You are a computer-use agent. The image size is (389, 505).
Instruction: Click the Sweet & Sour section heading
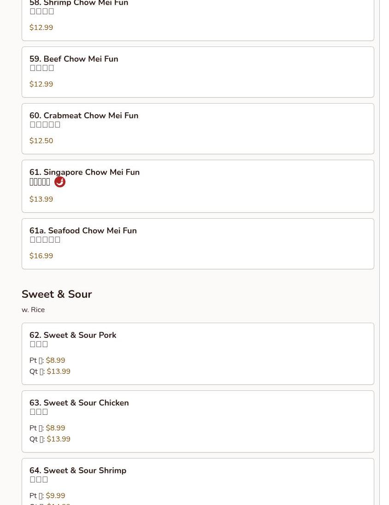[x=57, y=294]
